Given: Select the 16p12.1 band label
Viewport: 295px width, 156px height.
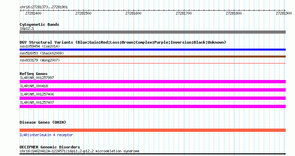Looking at the screenshot, I should tap(27, 28).
